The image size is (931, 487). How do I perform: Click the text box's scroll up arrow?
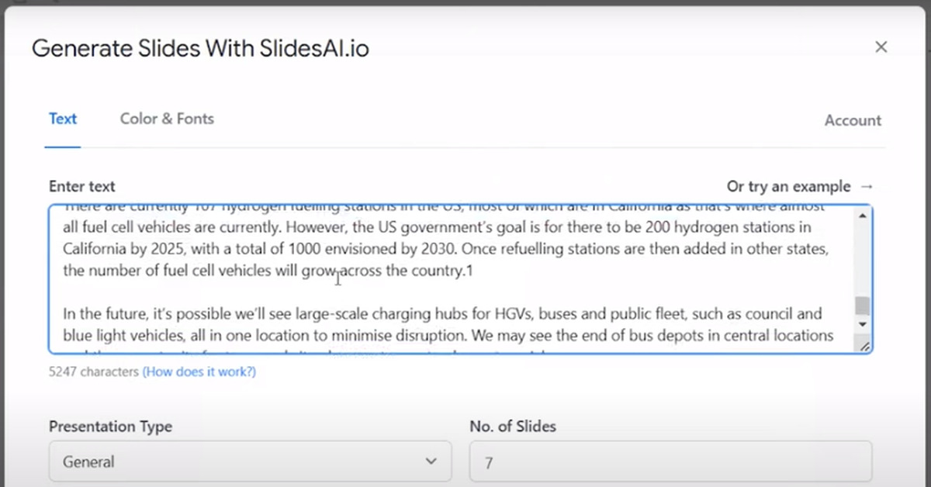point(863,216)
